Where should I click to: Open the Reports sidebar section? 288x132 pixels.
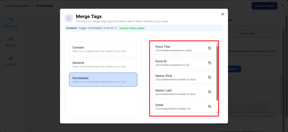(x=10, y=42)
